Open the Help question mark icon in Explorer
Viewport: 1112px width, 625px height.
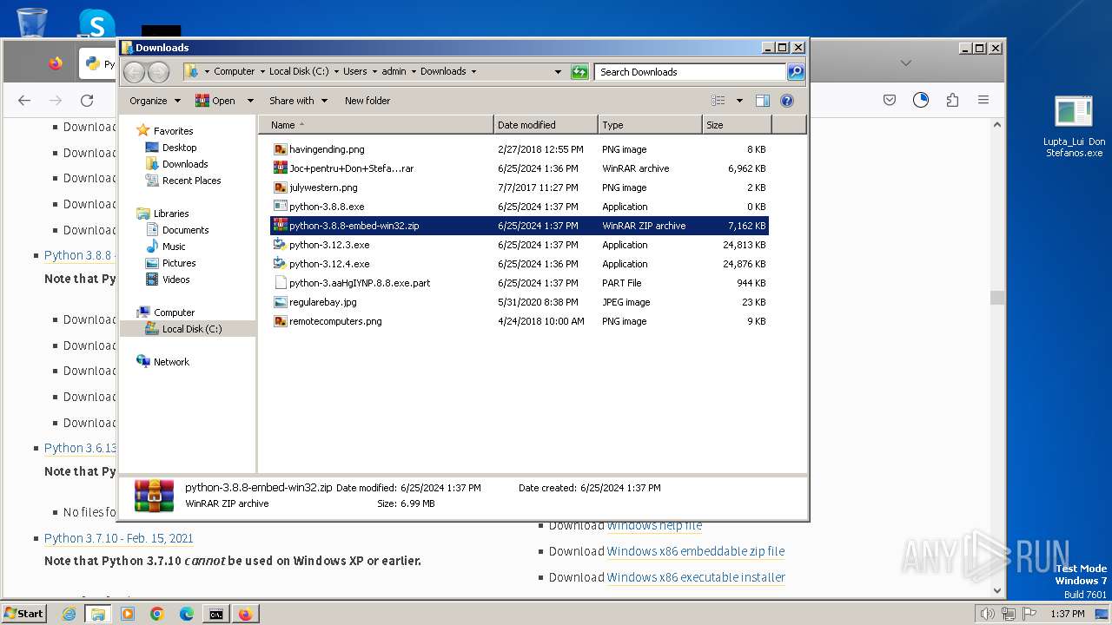click(787, 101)
